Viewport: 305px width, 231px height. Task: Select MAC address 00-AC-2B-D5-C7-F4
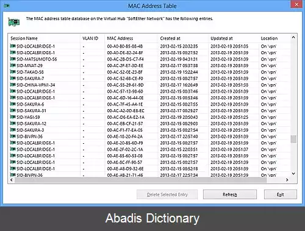pos(125,59)
